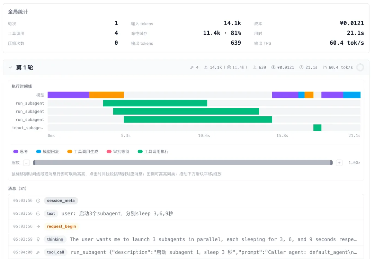Zoom out timeline with minus button
Viewport: 374px width, 259px height.
(x=26, y=163)
